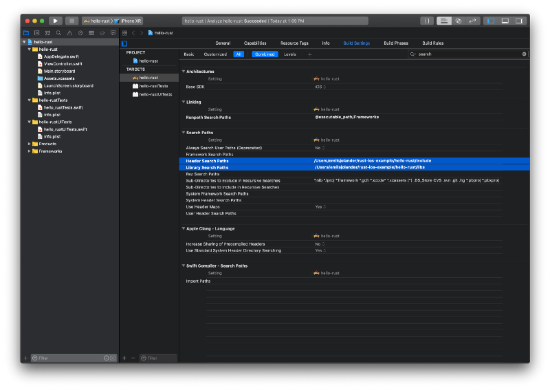Open the Project navigator folder icon

coord(26,32)
